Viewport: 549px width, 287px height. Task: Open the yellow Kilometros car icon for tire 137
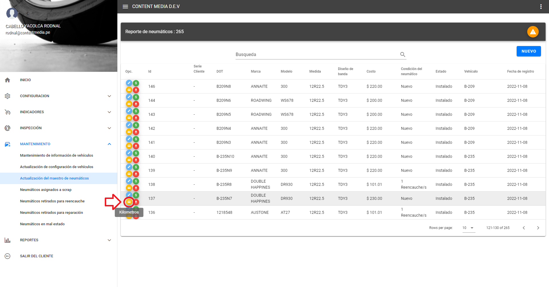click(x=129, y=202)
